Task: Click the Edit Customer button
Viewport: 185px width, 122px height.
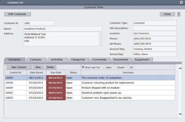Action: click(17, 14)
